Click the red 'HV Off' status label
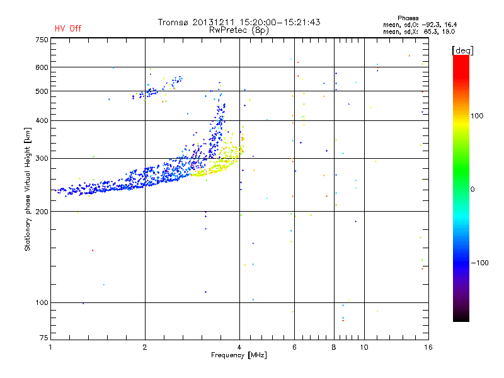The height and width of the screenshot is (378, 504). 68,28
